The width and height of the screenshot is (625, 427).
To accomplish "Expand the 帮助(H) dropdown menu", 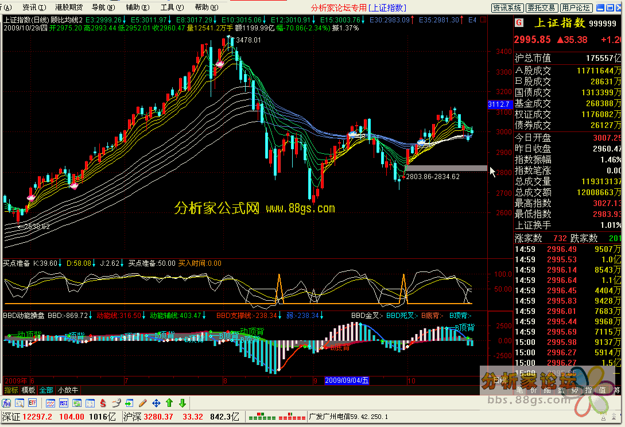I will coord(204,7).
